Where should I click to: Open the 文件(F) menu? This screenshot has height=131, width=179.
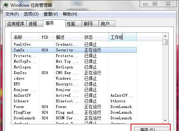pos(12,14)
